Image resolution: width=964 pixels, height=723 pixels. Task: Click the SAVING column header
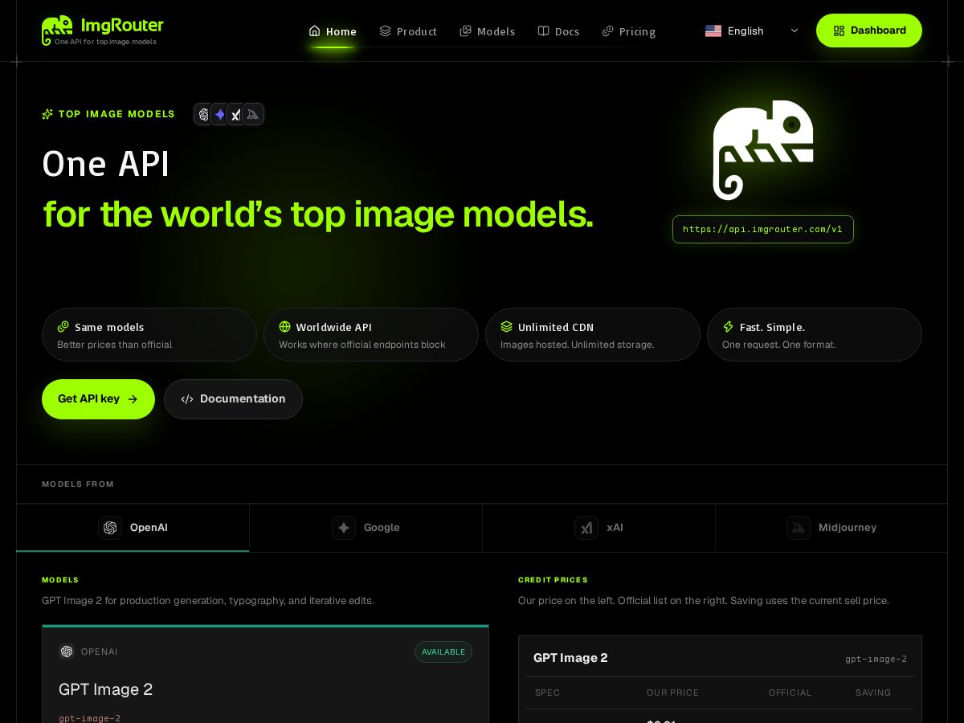(873, 692)
